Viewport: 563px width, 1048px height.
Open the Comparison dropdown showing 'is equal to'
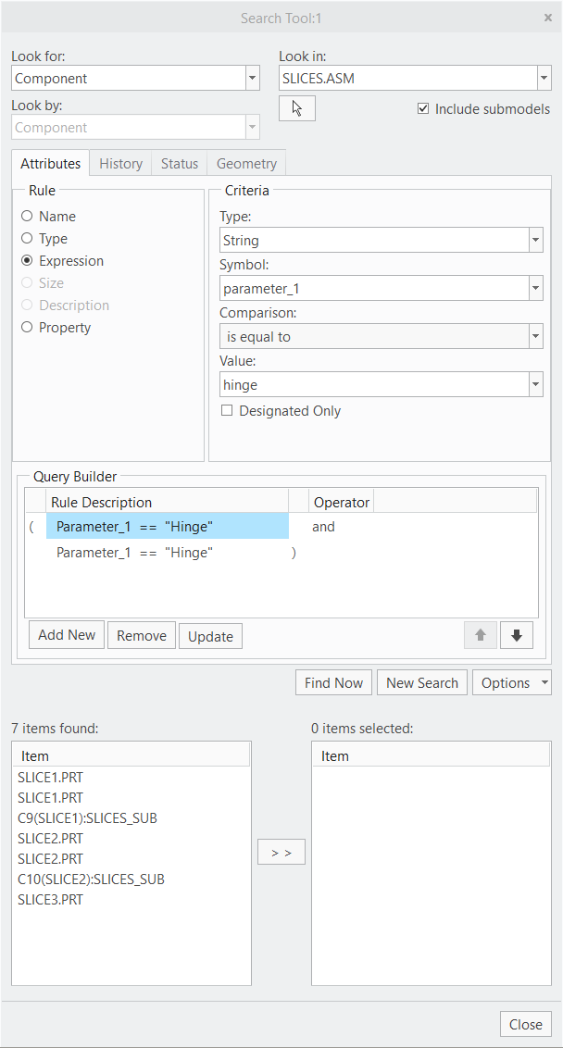tap(535, 336)
